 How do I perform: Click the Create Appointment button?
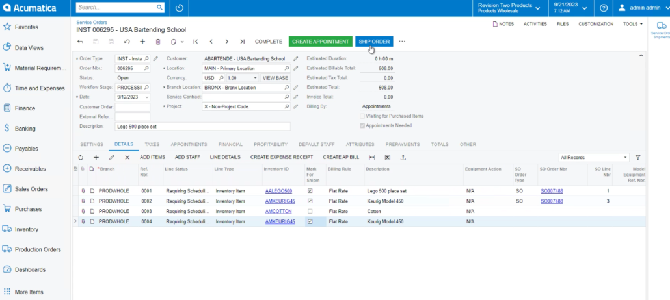320,42
